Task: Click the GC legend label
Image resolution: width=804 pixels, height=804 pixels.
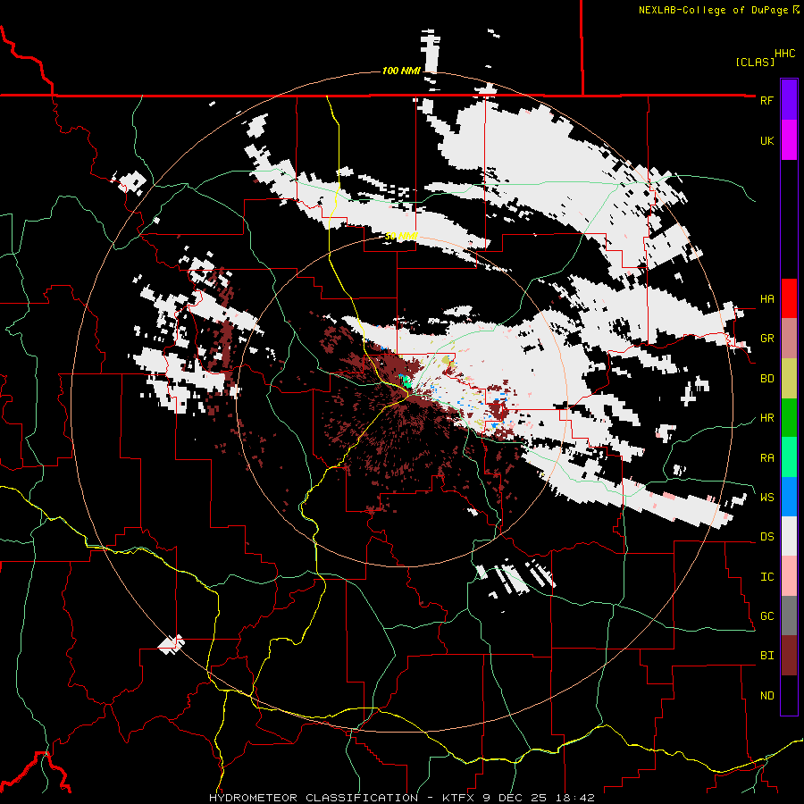Action: tap(766, 616)
